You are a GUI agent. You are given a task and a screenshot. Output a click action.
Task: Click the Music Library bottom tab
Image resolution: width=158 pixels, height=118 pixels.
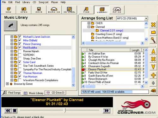click(x=33, y=93)
